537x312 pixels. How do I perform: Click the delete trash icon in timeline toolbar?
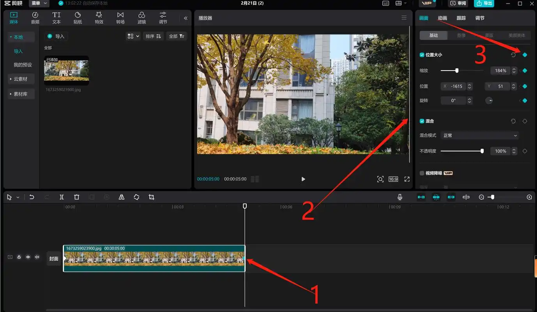(x=77, y=197)
